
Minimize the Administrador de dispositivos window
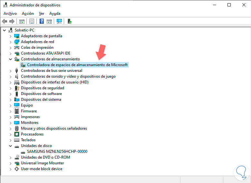click(215, 5)
